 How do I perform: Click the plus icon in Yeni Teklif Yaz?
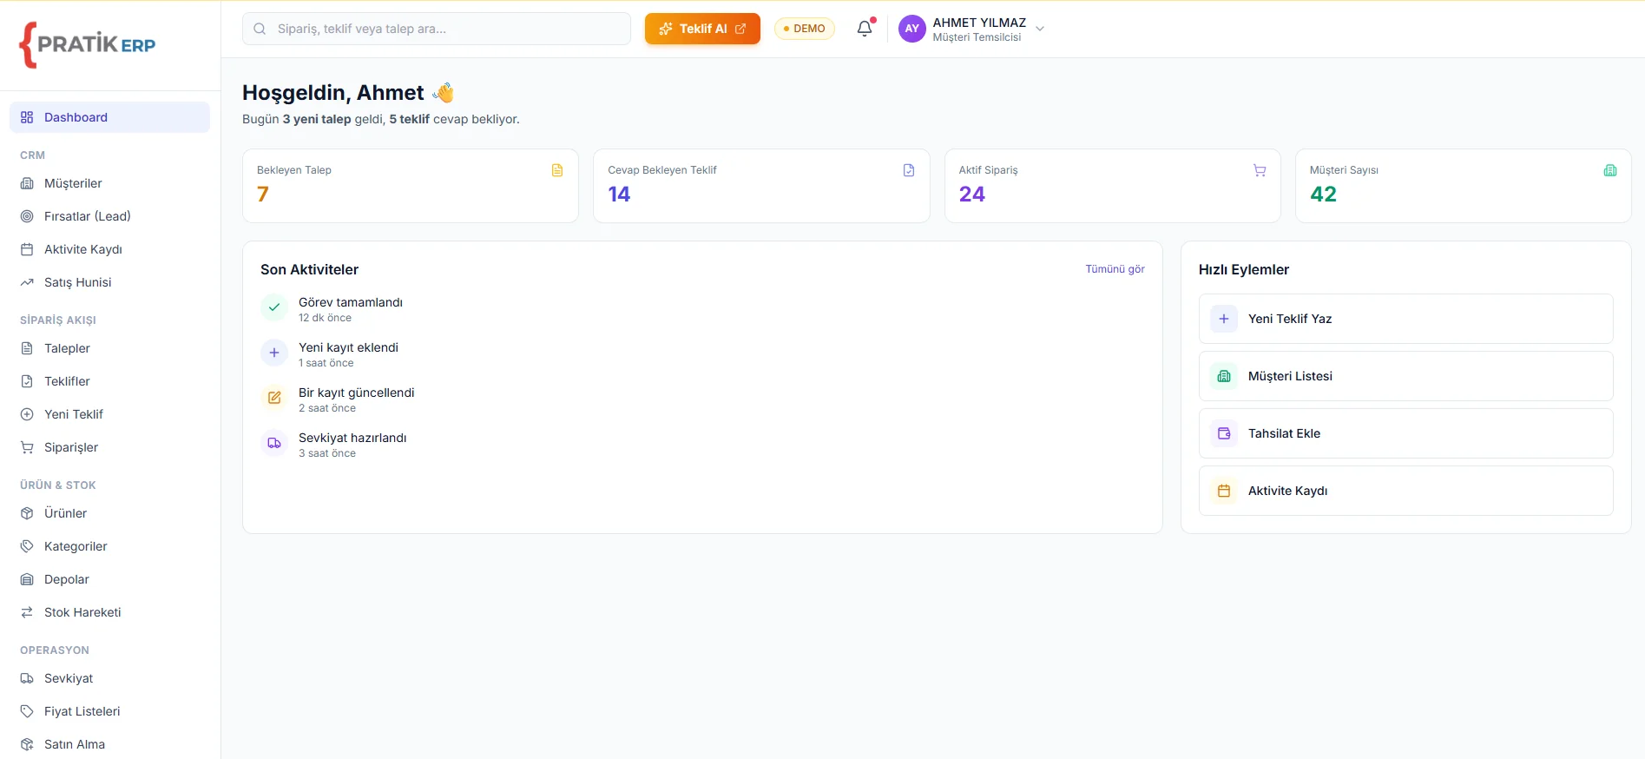tap(1224, 319)
